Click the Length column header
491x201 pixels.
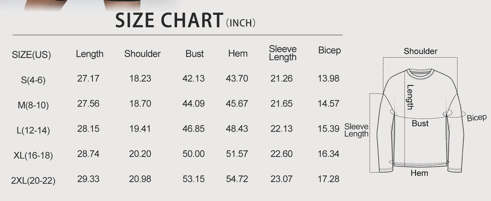[90, 54]
